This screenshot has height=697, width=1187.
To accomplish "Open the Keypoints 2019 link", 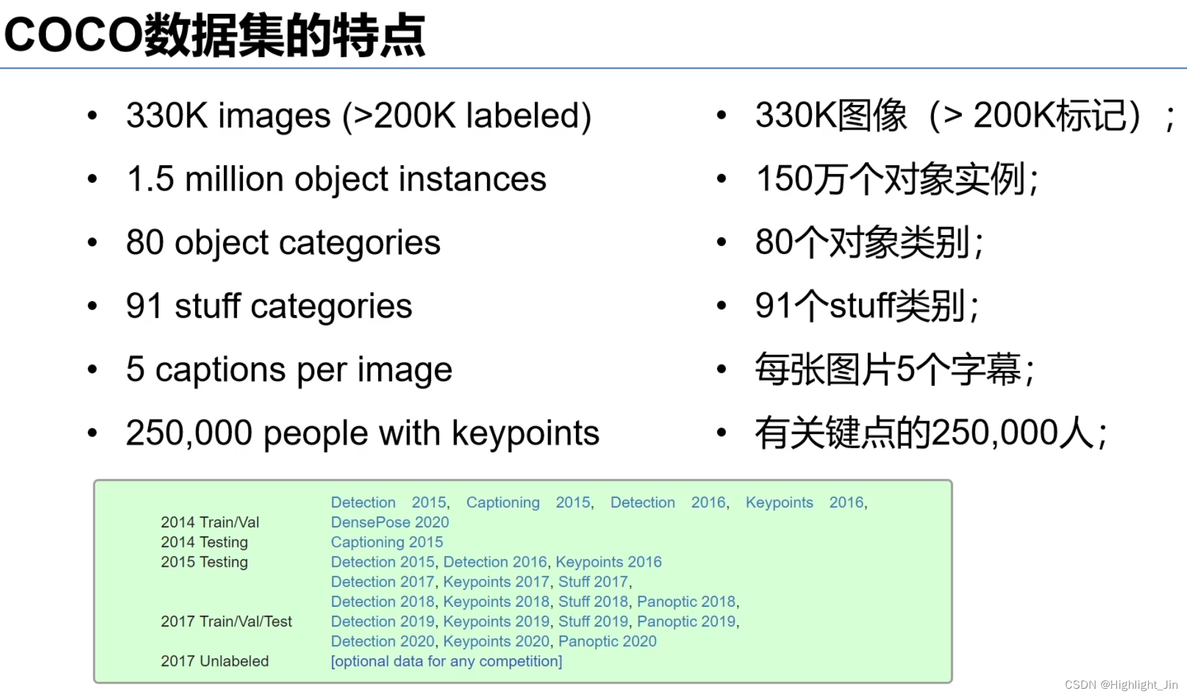I will (x=496, y=621).
